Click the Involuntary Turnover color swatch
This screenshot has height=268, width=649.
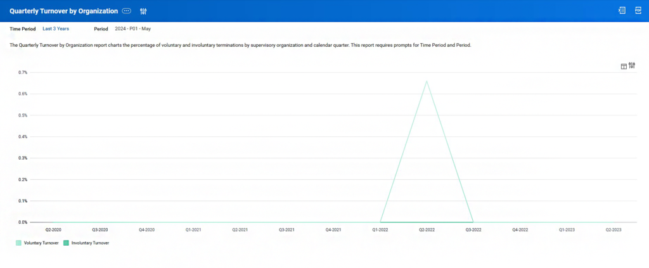point(66,243)
